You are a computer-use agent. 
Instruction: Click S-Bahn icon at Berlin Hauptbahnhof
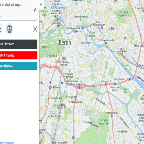(57, 16)
